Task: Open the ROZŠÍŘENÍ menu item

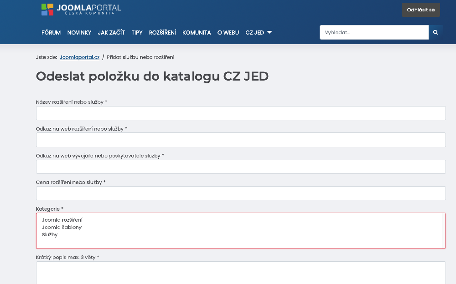Action: tap(162, 32)
